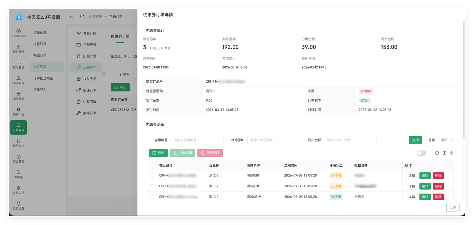The width and height of the screenshot is (474, 225).
Task: Click the 过期时间 column header
Action: (x=291, y=165)
